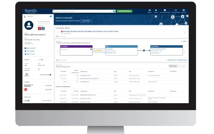Viewport: 214px width, 134px height.
Task: Click Add Contact link
Action: click(x=31, y=48)
